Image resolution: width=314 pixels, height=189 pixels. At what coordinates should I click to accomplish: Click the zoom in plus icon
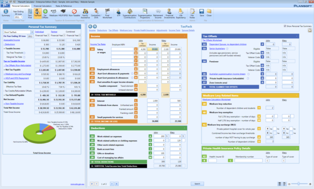coord(310,184)
